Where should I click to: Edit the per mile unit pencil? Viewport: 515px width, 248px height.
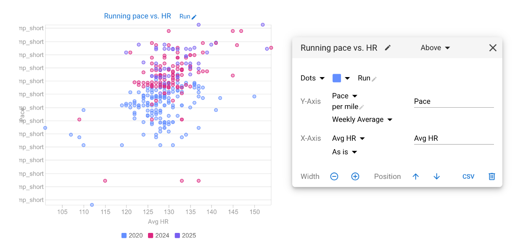[x=361, y=107]
